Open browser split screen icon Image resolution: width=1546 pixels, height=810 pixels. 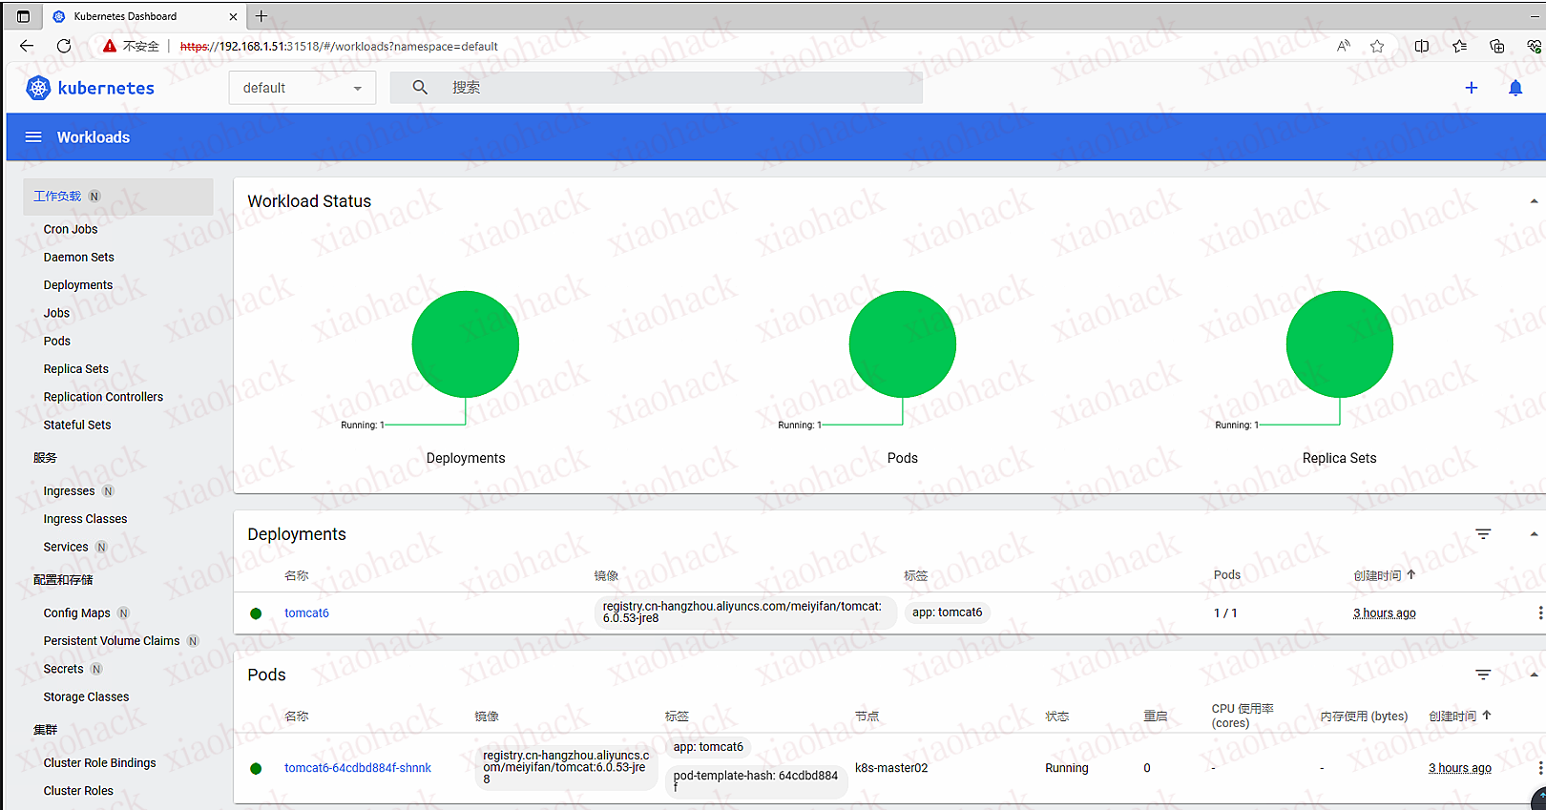pyautogui.click(x=1422, y=46)
